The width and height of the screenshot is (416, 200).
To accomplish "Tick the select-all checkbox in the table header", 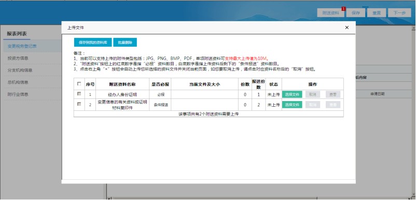I will pos(79,84).
